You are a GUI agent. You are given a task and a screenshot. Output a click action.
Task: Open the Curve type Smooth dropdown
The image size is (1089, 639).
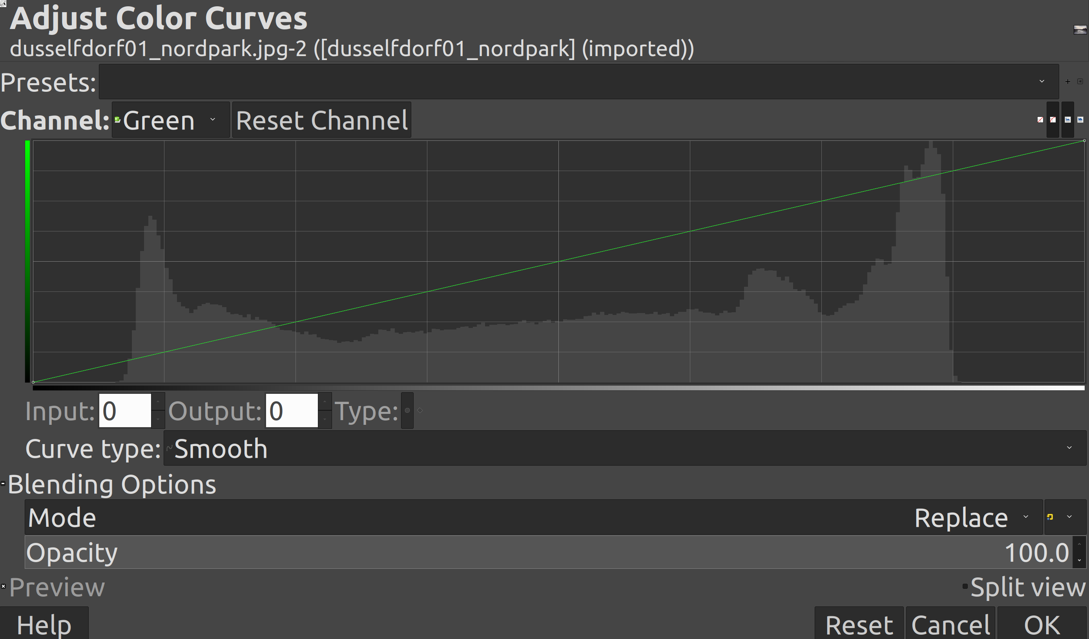[624, 448]
